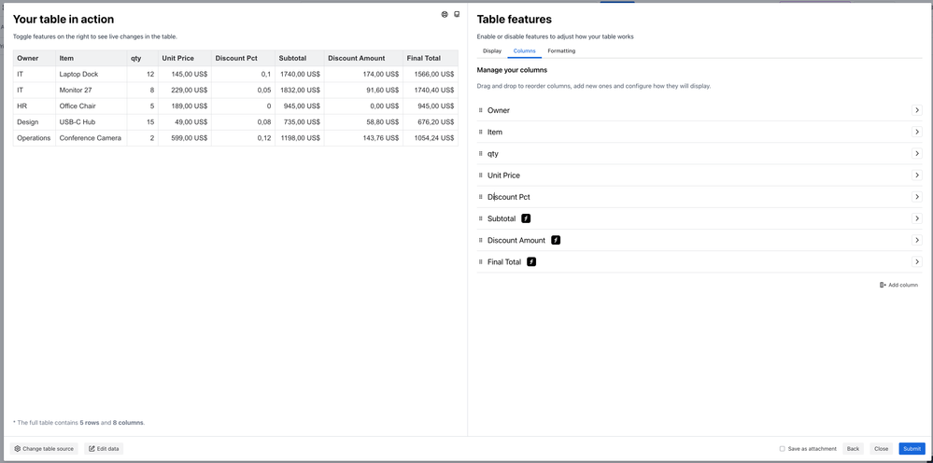
Task: Select the Columns tab
Action: [524, 51]
